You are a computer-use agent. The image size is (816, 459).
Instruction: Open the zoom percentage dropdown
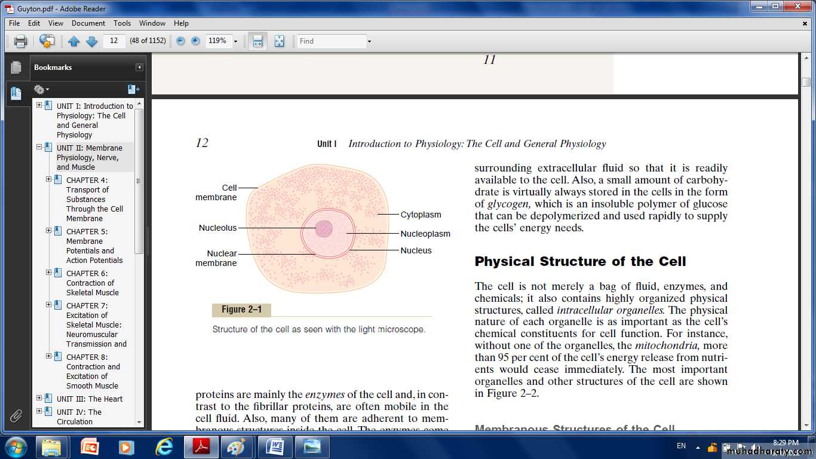coord(235,41)
